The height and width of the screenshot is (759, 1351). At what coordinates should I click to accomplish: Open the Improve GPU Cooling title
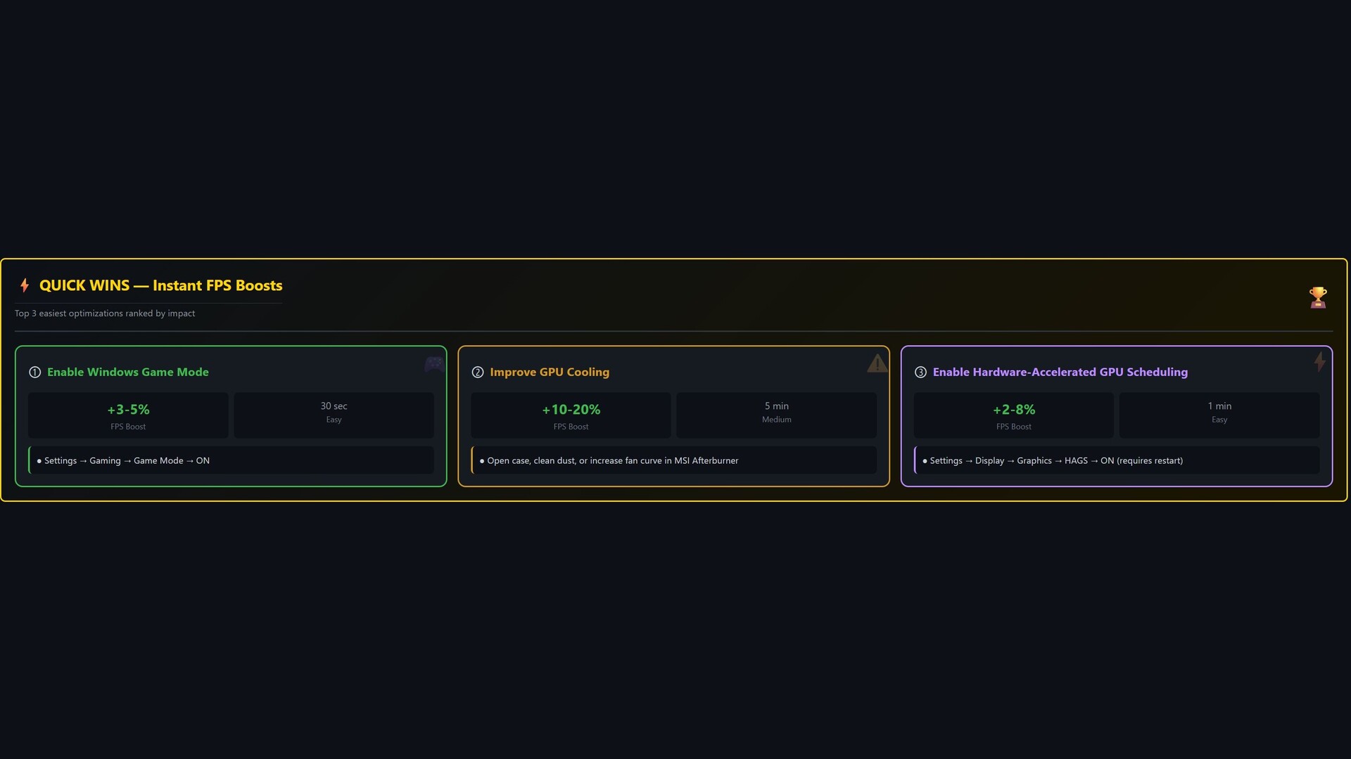550,372
